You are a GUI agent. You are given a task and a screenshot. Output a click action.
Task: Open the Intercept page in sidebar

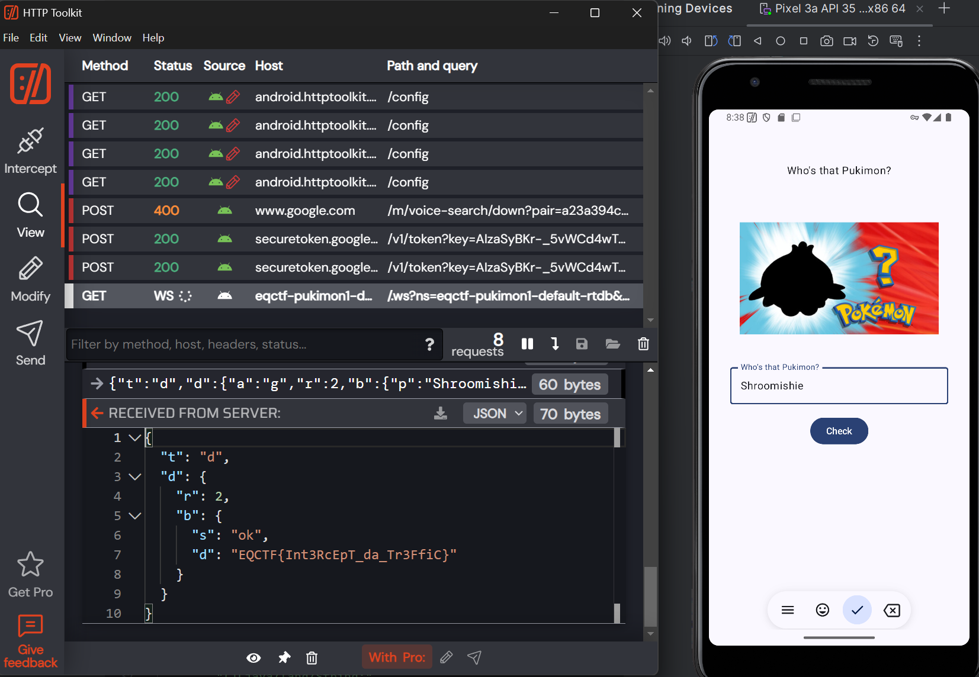[30, 151]
